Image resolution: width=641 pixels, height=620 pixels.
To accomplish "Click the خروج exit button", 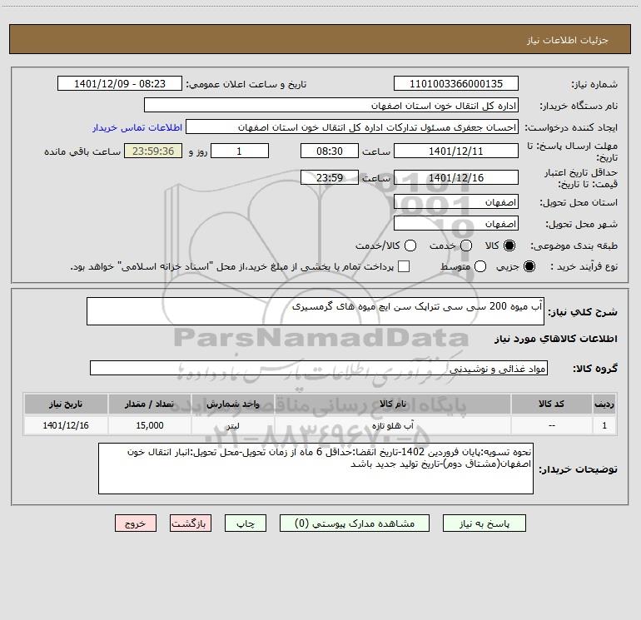I will point(136,523).
